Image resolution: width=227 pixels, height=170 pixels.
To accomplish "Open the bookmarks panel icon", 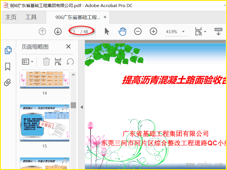I will (x=8, y=67).
